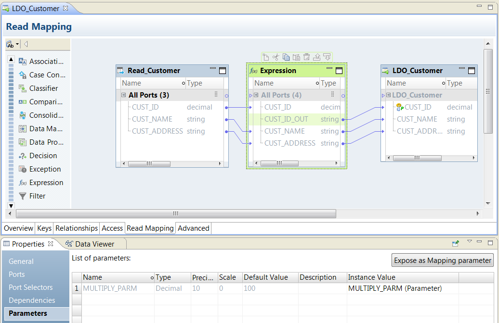This screenshot has height=323, width=499.
Task: Click the editor canvas vertical scrollbar thumb
Action: pyautogui.click(x=488, y=91)
